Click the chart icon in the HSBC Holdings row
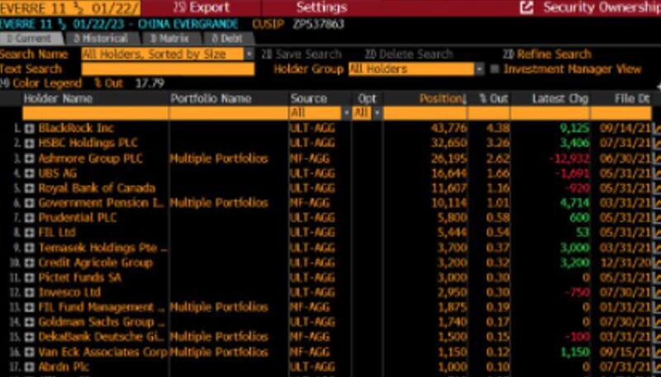The image size is (661, 377). pyautogui.click(x=657, y=144)
